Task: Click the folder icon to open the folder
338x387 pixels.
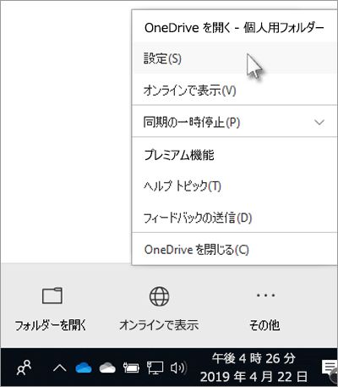Action: click(52, 296)
